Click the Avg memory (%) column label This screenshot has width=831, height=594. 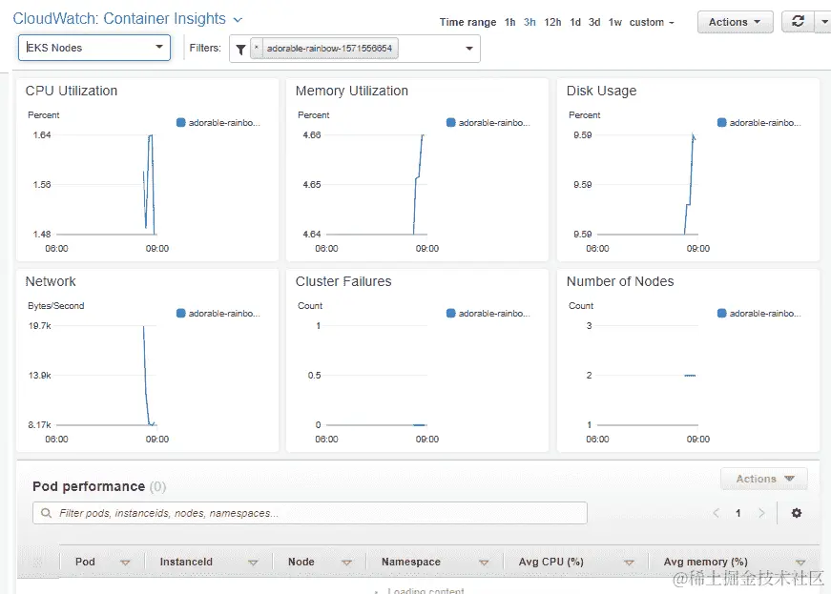[x=705, y=562]
